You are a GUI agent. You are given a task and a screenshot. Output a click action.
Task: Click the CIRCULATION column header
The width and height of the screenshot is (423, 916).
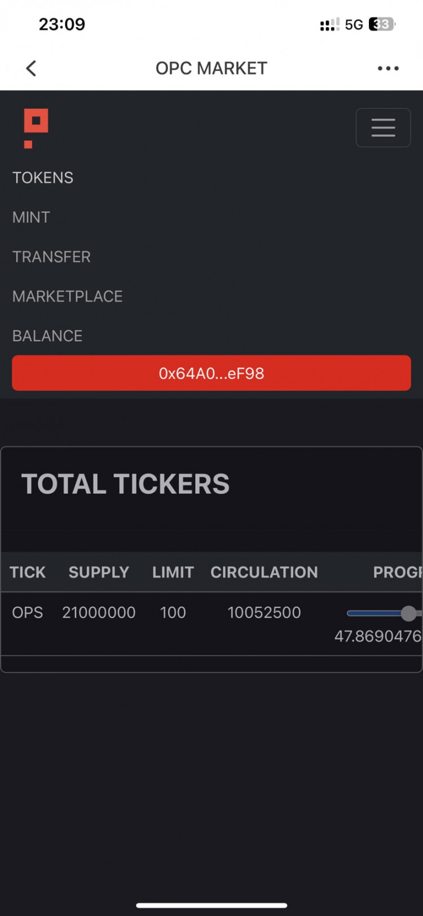pos(264,572)
